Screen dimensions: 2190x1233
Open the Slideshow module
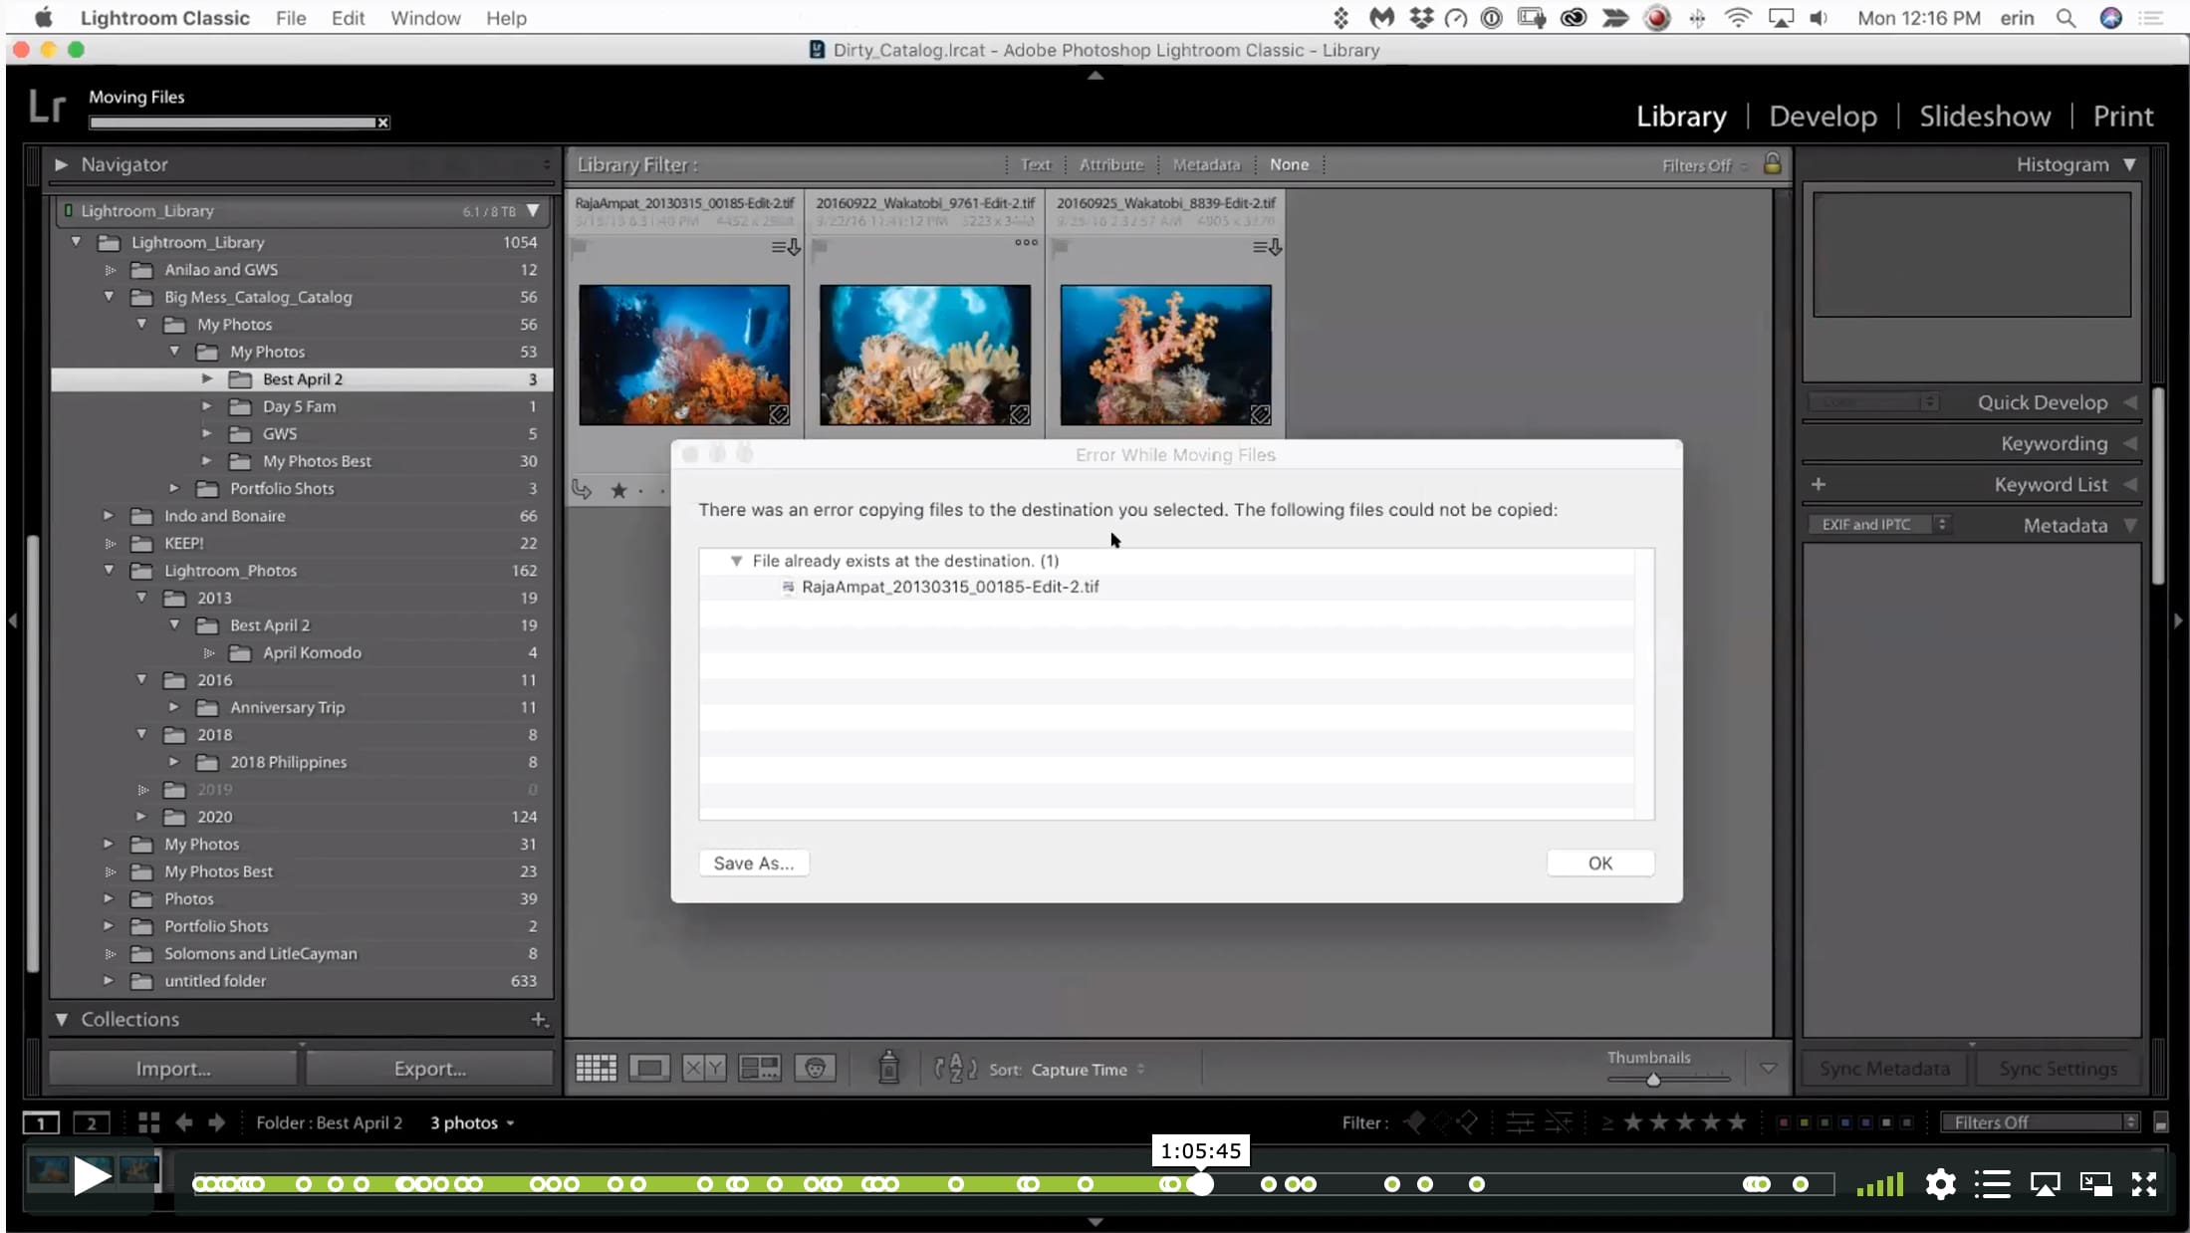tap(1985, 117)
